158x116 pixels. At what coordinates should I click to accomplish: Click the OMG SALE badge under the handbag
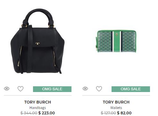[52, 89]
